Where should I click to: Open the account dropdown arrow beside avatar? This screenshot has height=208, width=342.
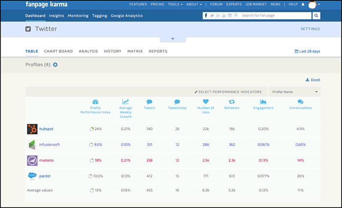[x=319, y=4]
